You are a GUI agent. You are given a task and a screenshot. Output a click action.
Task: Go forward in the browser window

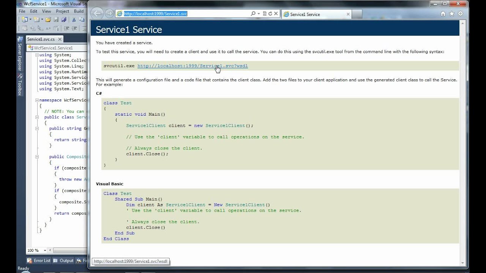(109, 14)
